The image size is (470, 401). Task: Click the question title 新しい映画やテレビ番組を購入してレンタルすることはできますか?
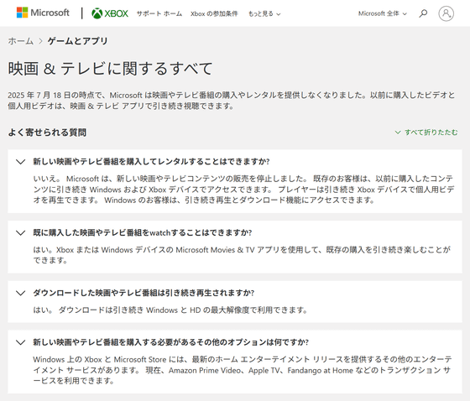point(151,162)
